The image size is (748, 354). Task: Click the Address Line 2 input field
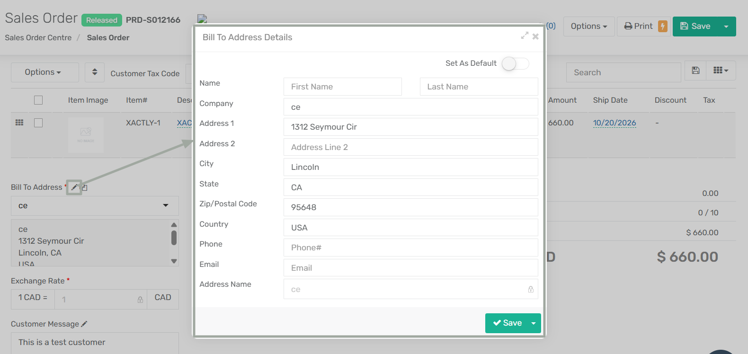point(410,147)
